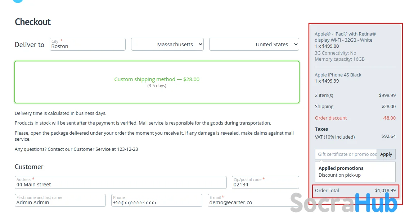The width and height of the screenshot is (405, 214).
Task: Click the Checkout page heading
Action: (33, 22)
